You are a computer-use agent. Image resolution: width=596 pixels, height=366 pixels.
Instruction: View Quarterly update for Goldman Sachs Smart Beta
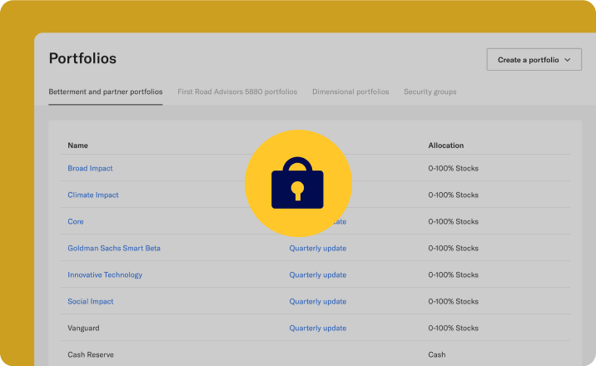pos(318,248)
